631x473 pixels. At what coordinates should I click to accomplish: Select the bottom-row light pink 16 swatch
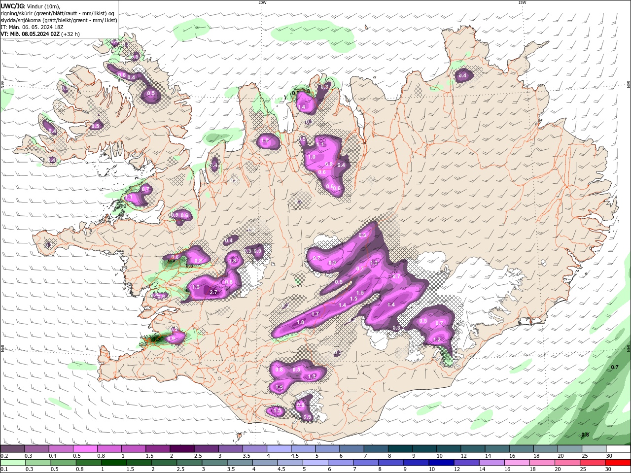(517, 463)
